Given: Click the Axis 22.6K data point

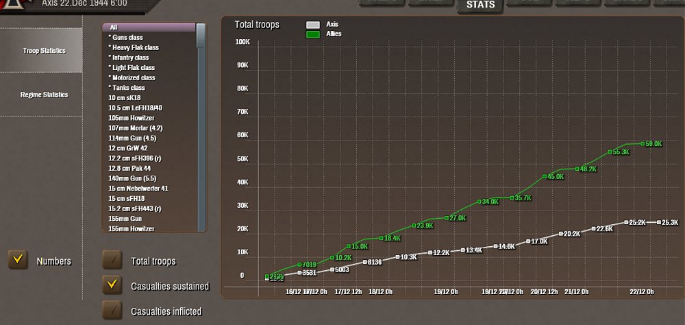Looking at the screenshot, I should pos(593,229).
